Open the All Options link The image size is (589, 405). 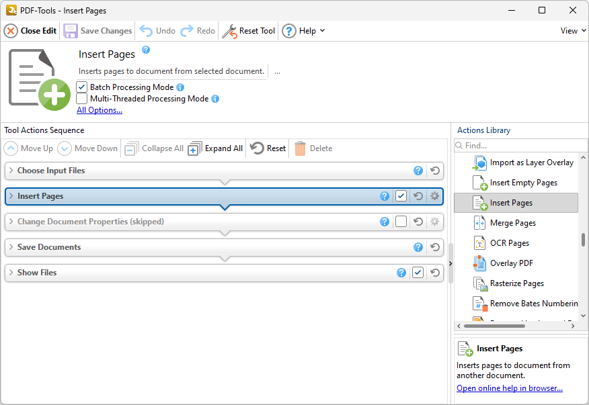pyautogui.click(x=100, y=110)
